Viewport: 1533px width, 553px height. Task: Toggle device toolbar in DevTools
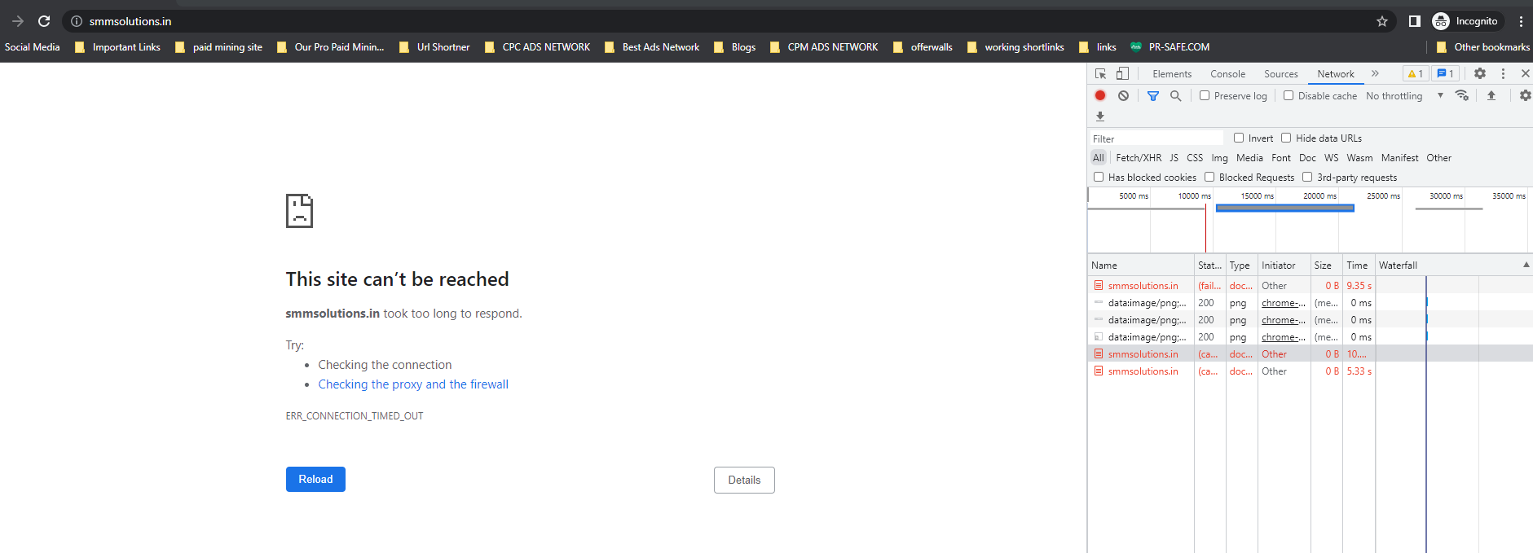coord(1122,73)
